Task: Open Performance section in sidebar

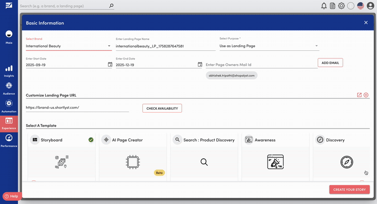Action: [9, 140]
